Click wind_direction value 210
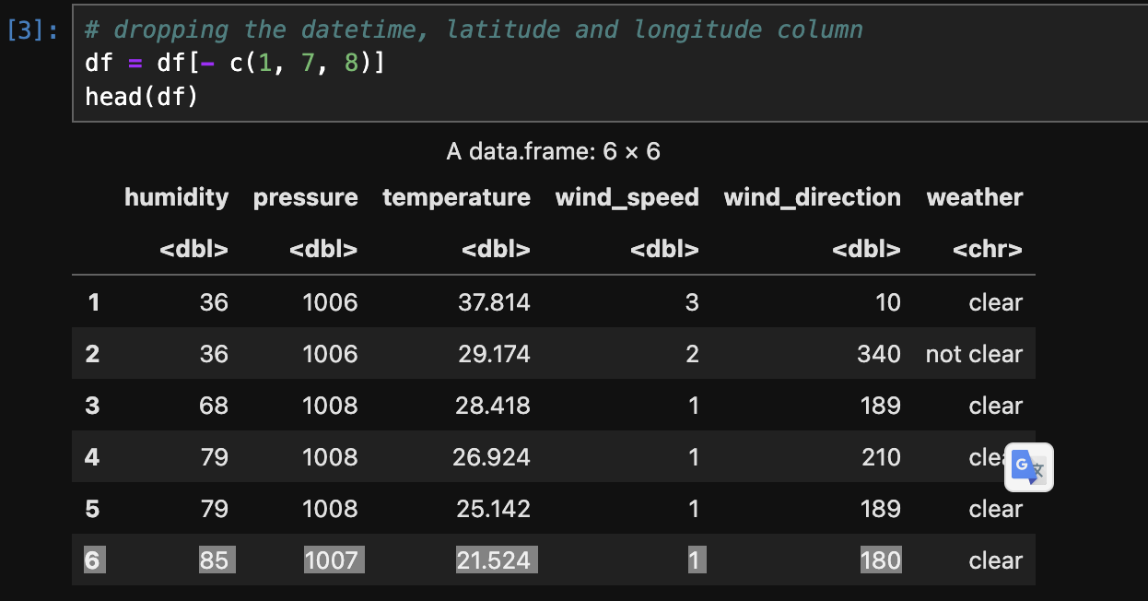The height and width of the screenshot is (601, 1148). [881, 457]
